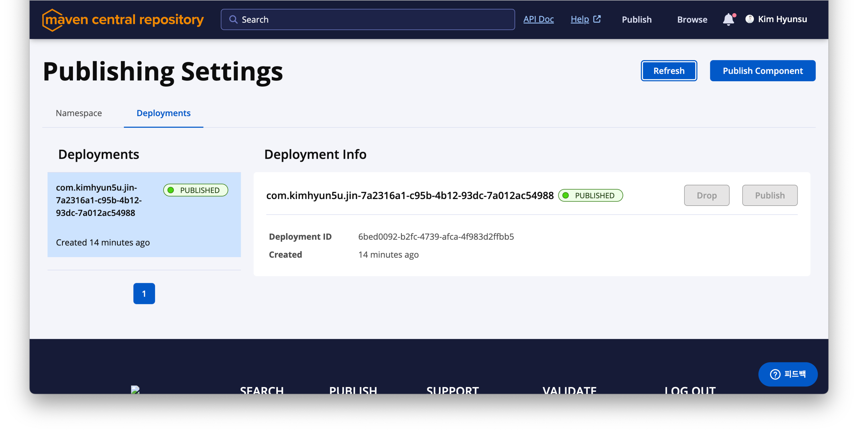Open the notifications bell
The image size is (858, 433).
tap(728, 20)
